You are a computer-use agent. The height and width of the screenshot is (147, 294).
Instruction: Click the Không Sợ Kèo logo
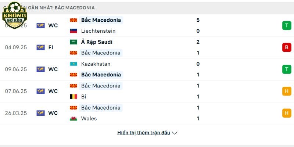(14, 14)
